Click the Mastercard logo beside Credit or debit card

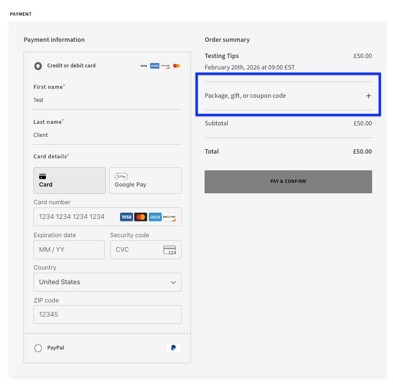click(x=176, y=66)
